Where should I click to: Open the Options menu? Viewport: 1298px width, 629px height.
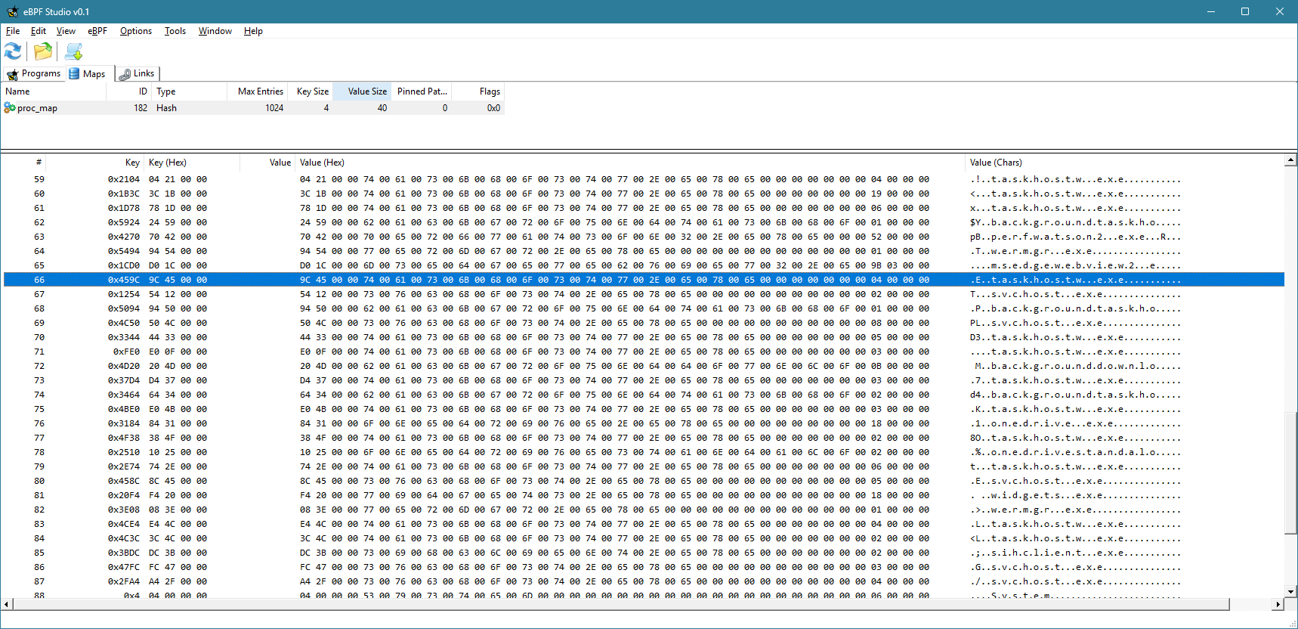tap(135, 31)
